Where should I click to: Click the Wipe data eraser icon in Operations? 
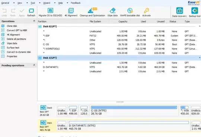point(3,43)
